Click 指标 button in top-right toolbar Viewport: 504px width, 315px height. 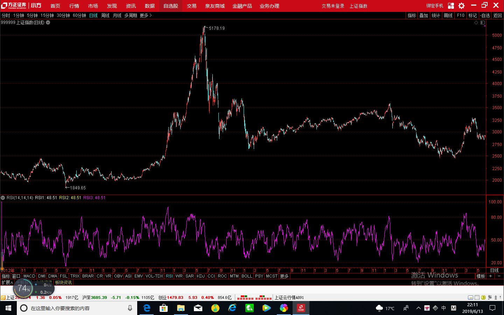click(412, 15)
